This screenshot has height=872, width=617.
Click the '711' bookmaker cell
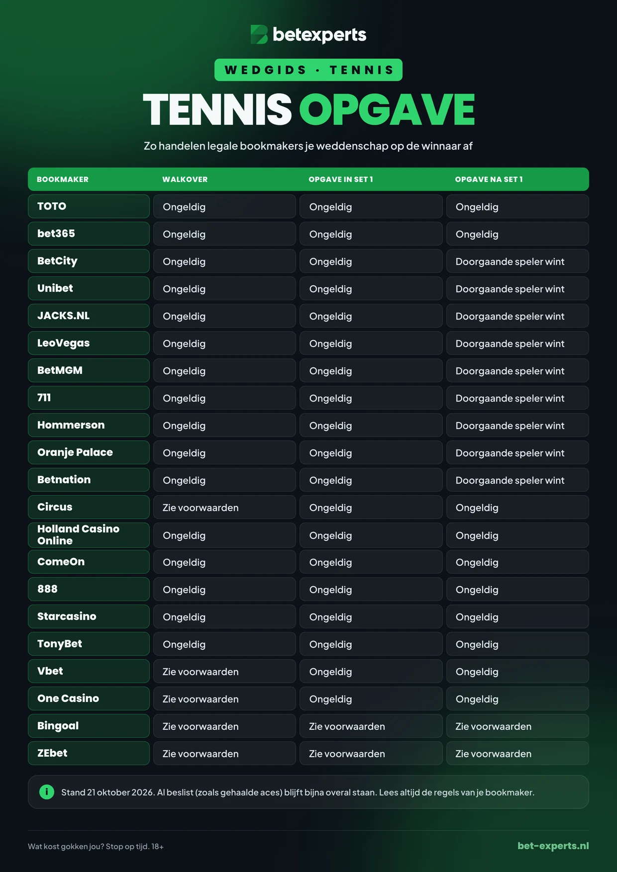(89, 398)
